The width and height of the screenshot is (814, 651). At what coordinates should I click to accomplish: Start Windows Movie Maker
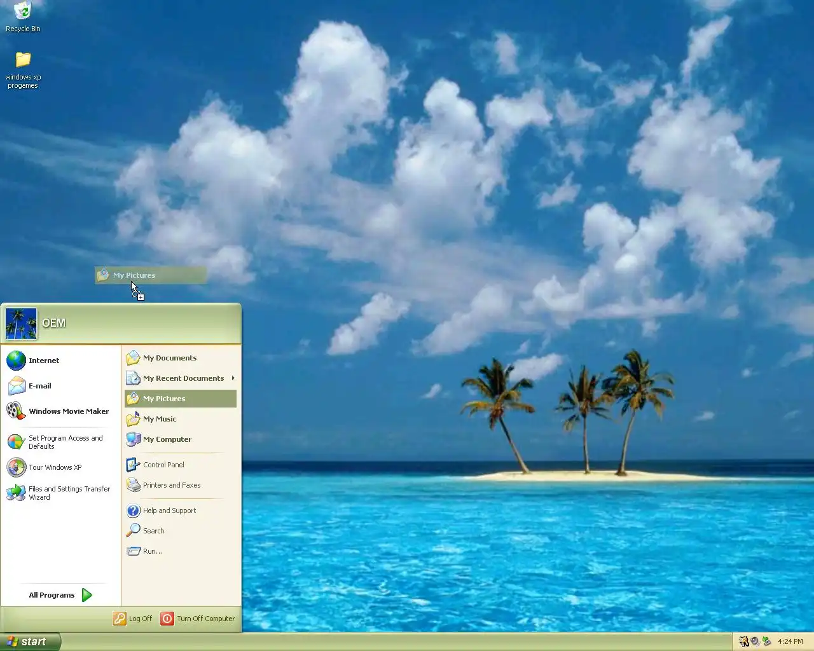point(60,411)
